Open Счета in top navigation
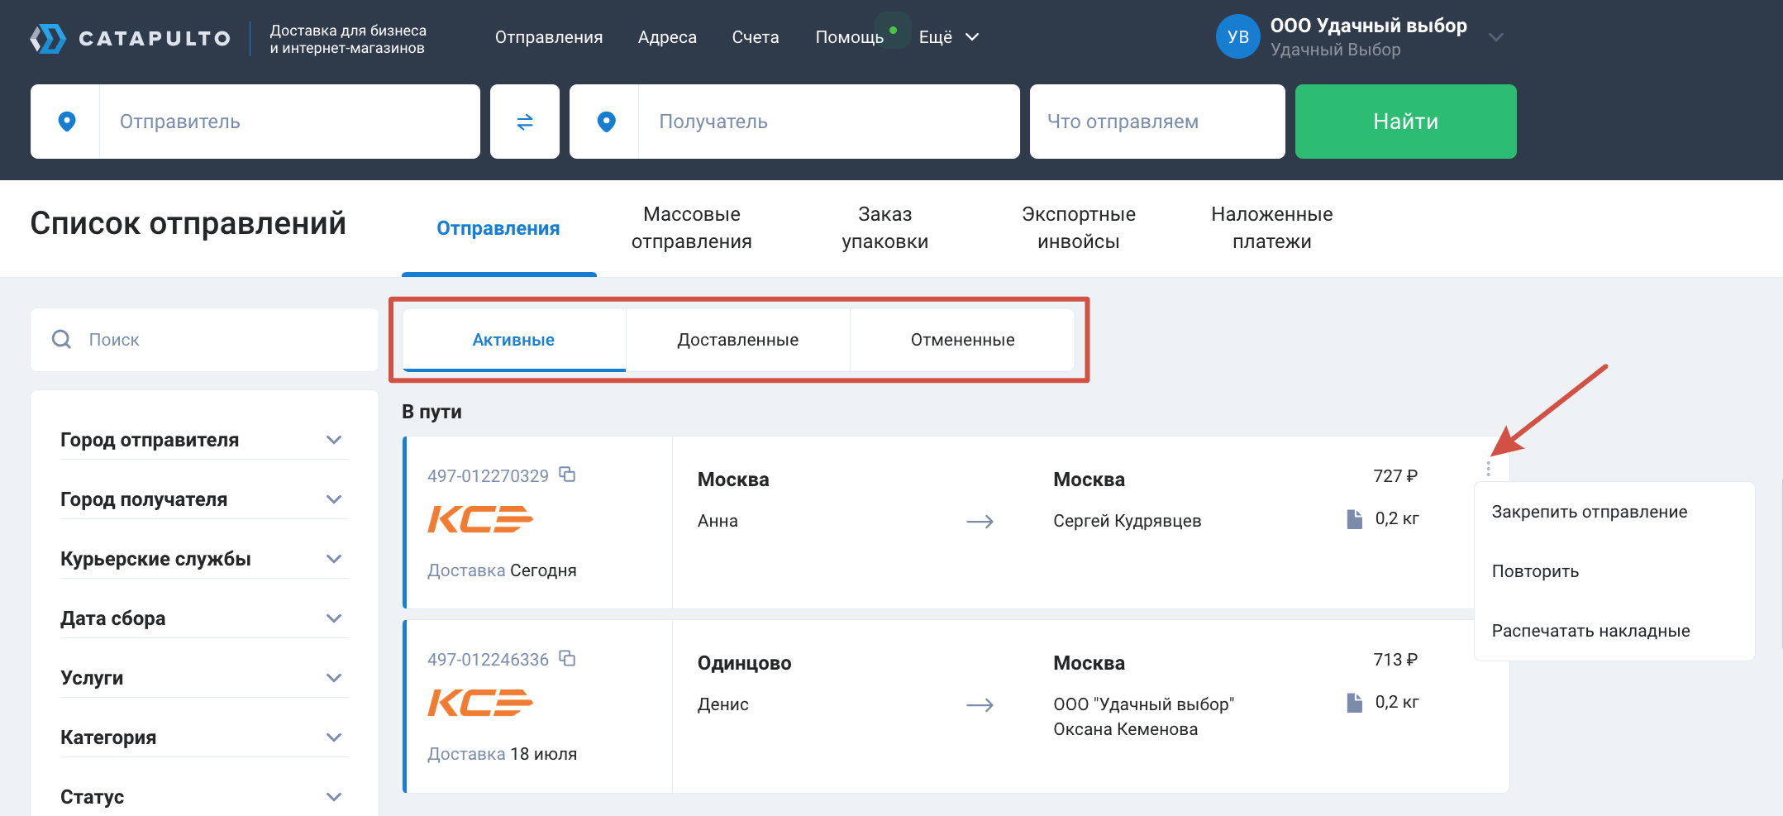Viewport: 1783px width, 816px height. click(756, 37)
